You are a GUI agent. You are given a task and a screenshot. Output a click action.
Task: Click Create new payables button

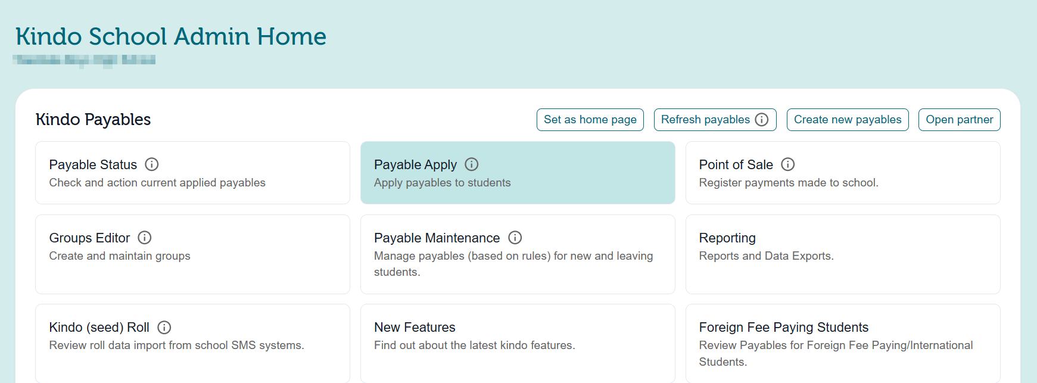coord(848,120)
